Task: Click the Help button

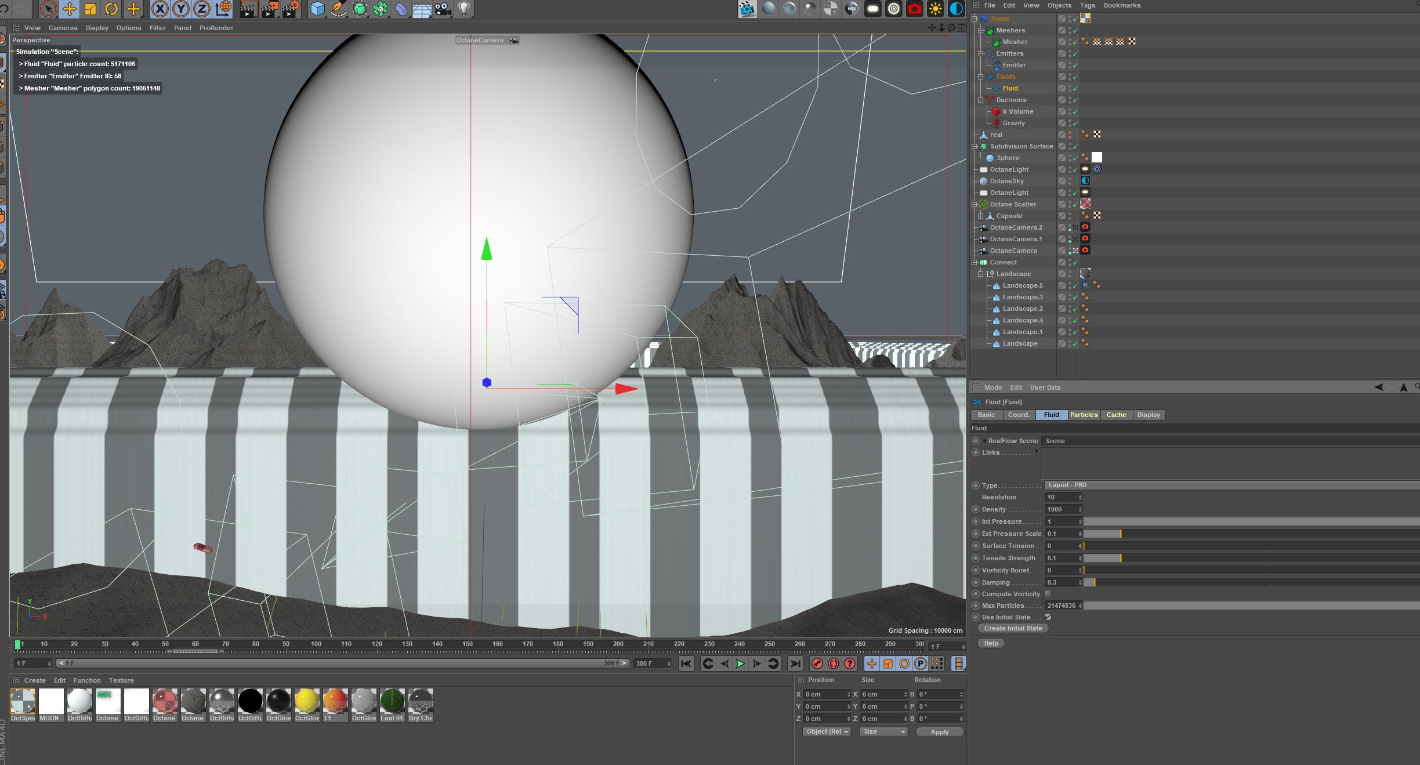Action: [991, 643]
